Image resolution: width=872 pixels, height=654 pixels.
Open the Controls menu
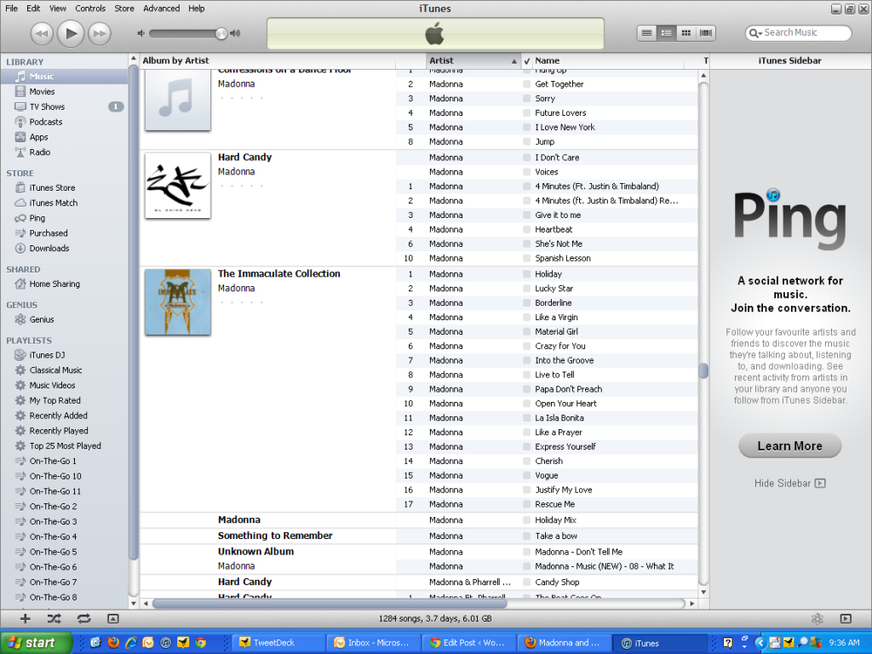pos(90,9)
